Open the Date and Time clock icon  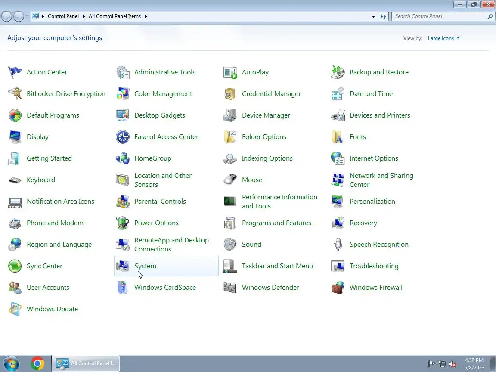tap(338, 94)
